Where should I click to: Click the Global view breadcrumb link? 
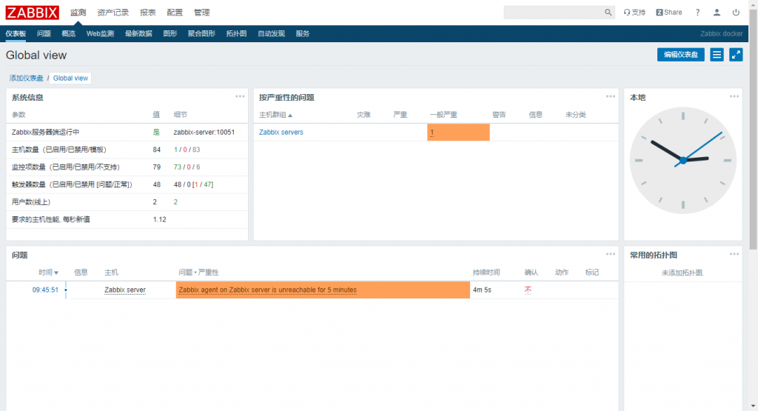pos(70,78)
